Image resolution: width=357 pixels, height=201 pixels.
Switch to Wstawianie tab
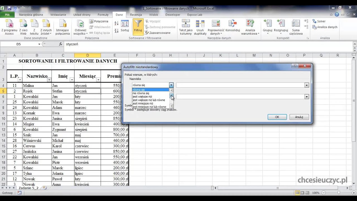[x=58, y=15]
